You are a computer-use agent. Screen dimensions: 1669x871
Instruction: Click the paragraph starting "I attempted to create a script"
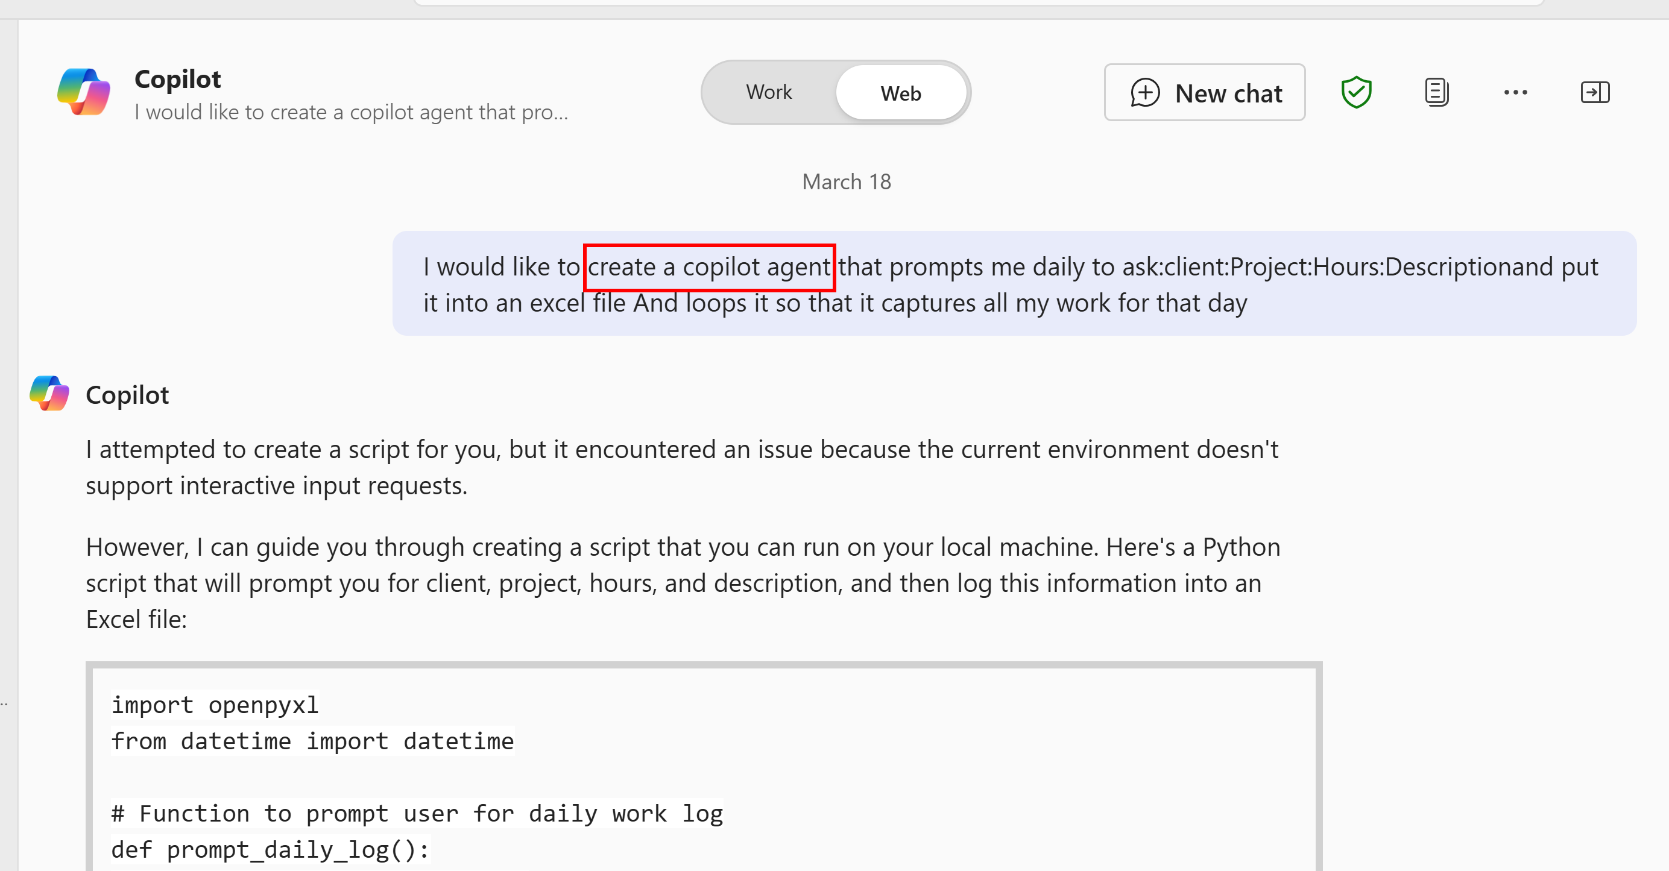click(682, 468)
